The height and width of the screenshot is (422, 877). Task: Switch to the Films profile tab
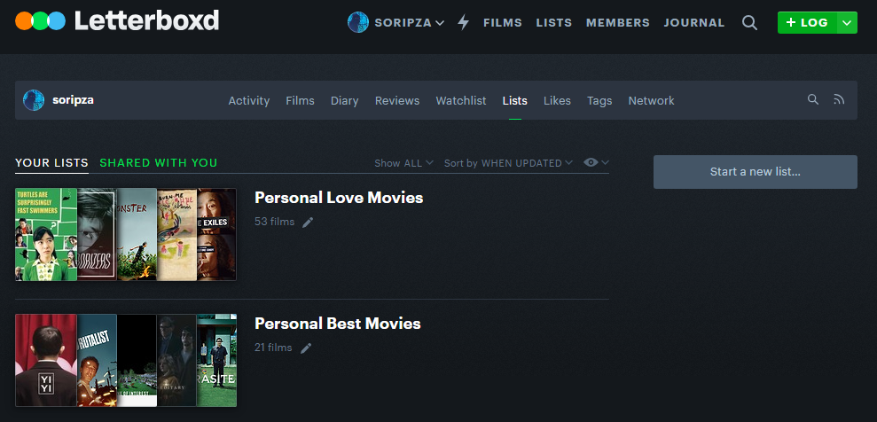tap(300, 100)
